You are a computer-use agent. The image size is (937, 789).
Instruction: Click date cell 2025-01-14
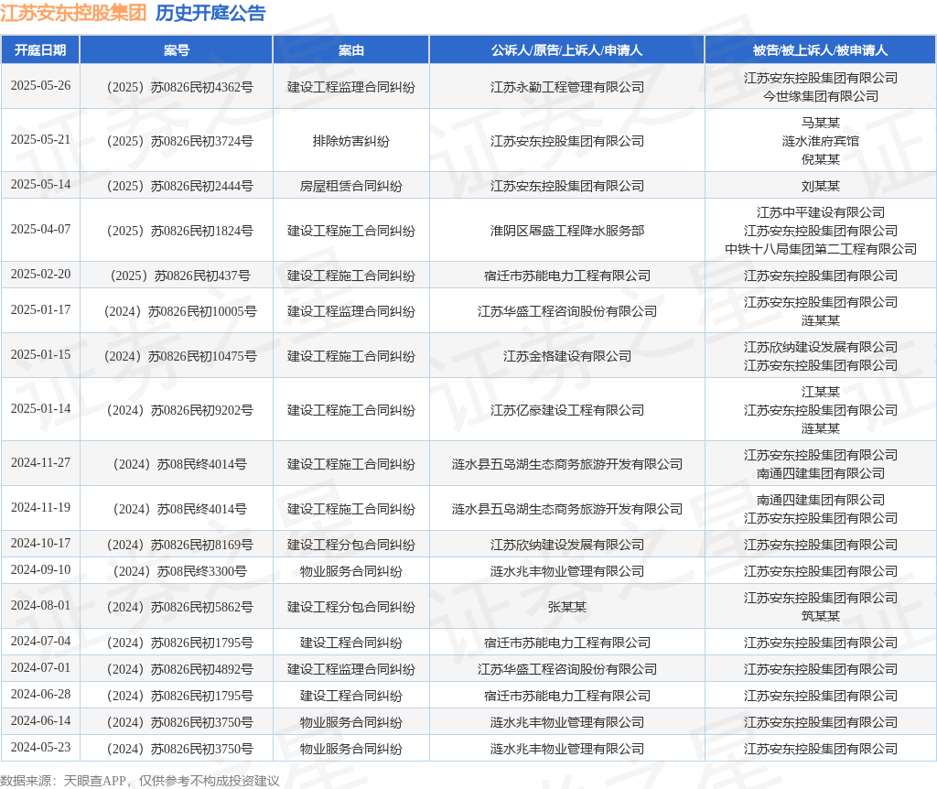(40, 408)
